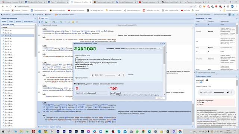Click the blue help icon next to Союз
This screenshot has width=239, height=134.
pyautogui.click(x=201, y=83)
